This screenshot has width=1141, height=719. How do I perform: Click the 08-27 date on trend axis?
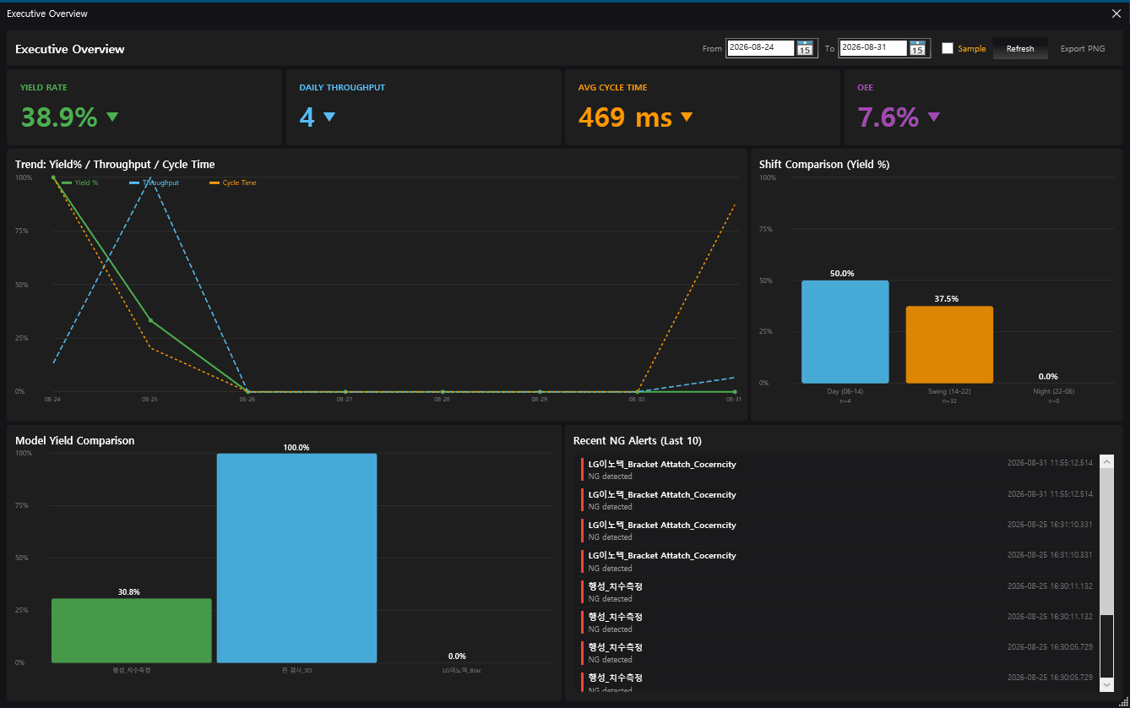(345, 399)
